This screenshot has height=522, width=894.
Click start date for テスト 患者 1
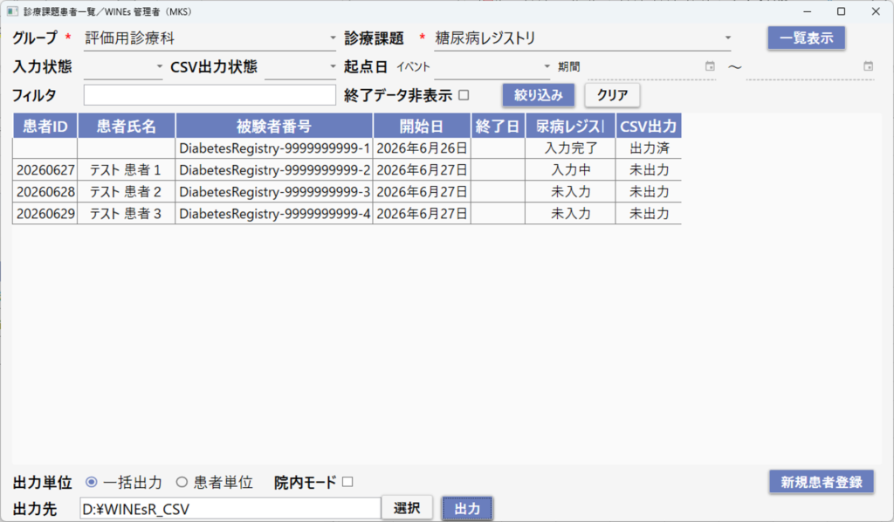pos(422,170)
